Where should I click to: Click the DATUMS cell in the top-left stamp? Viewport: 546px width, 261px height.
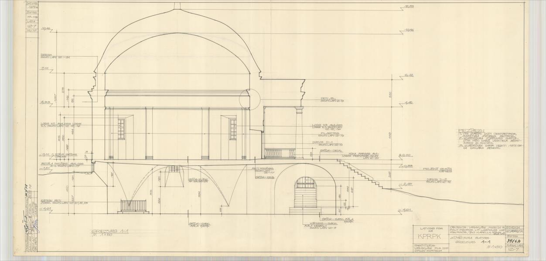[31, 4]
